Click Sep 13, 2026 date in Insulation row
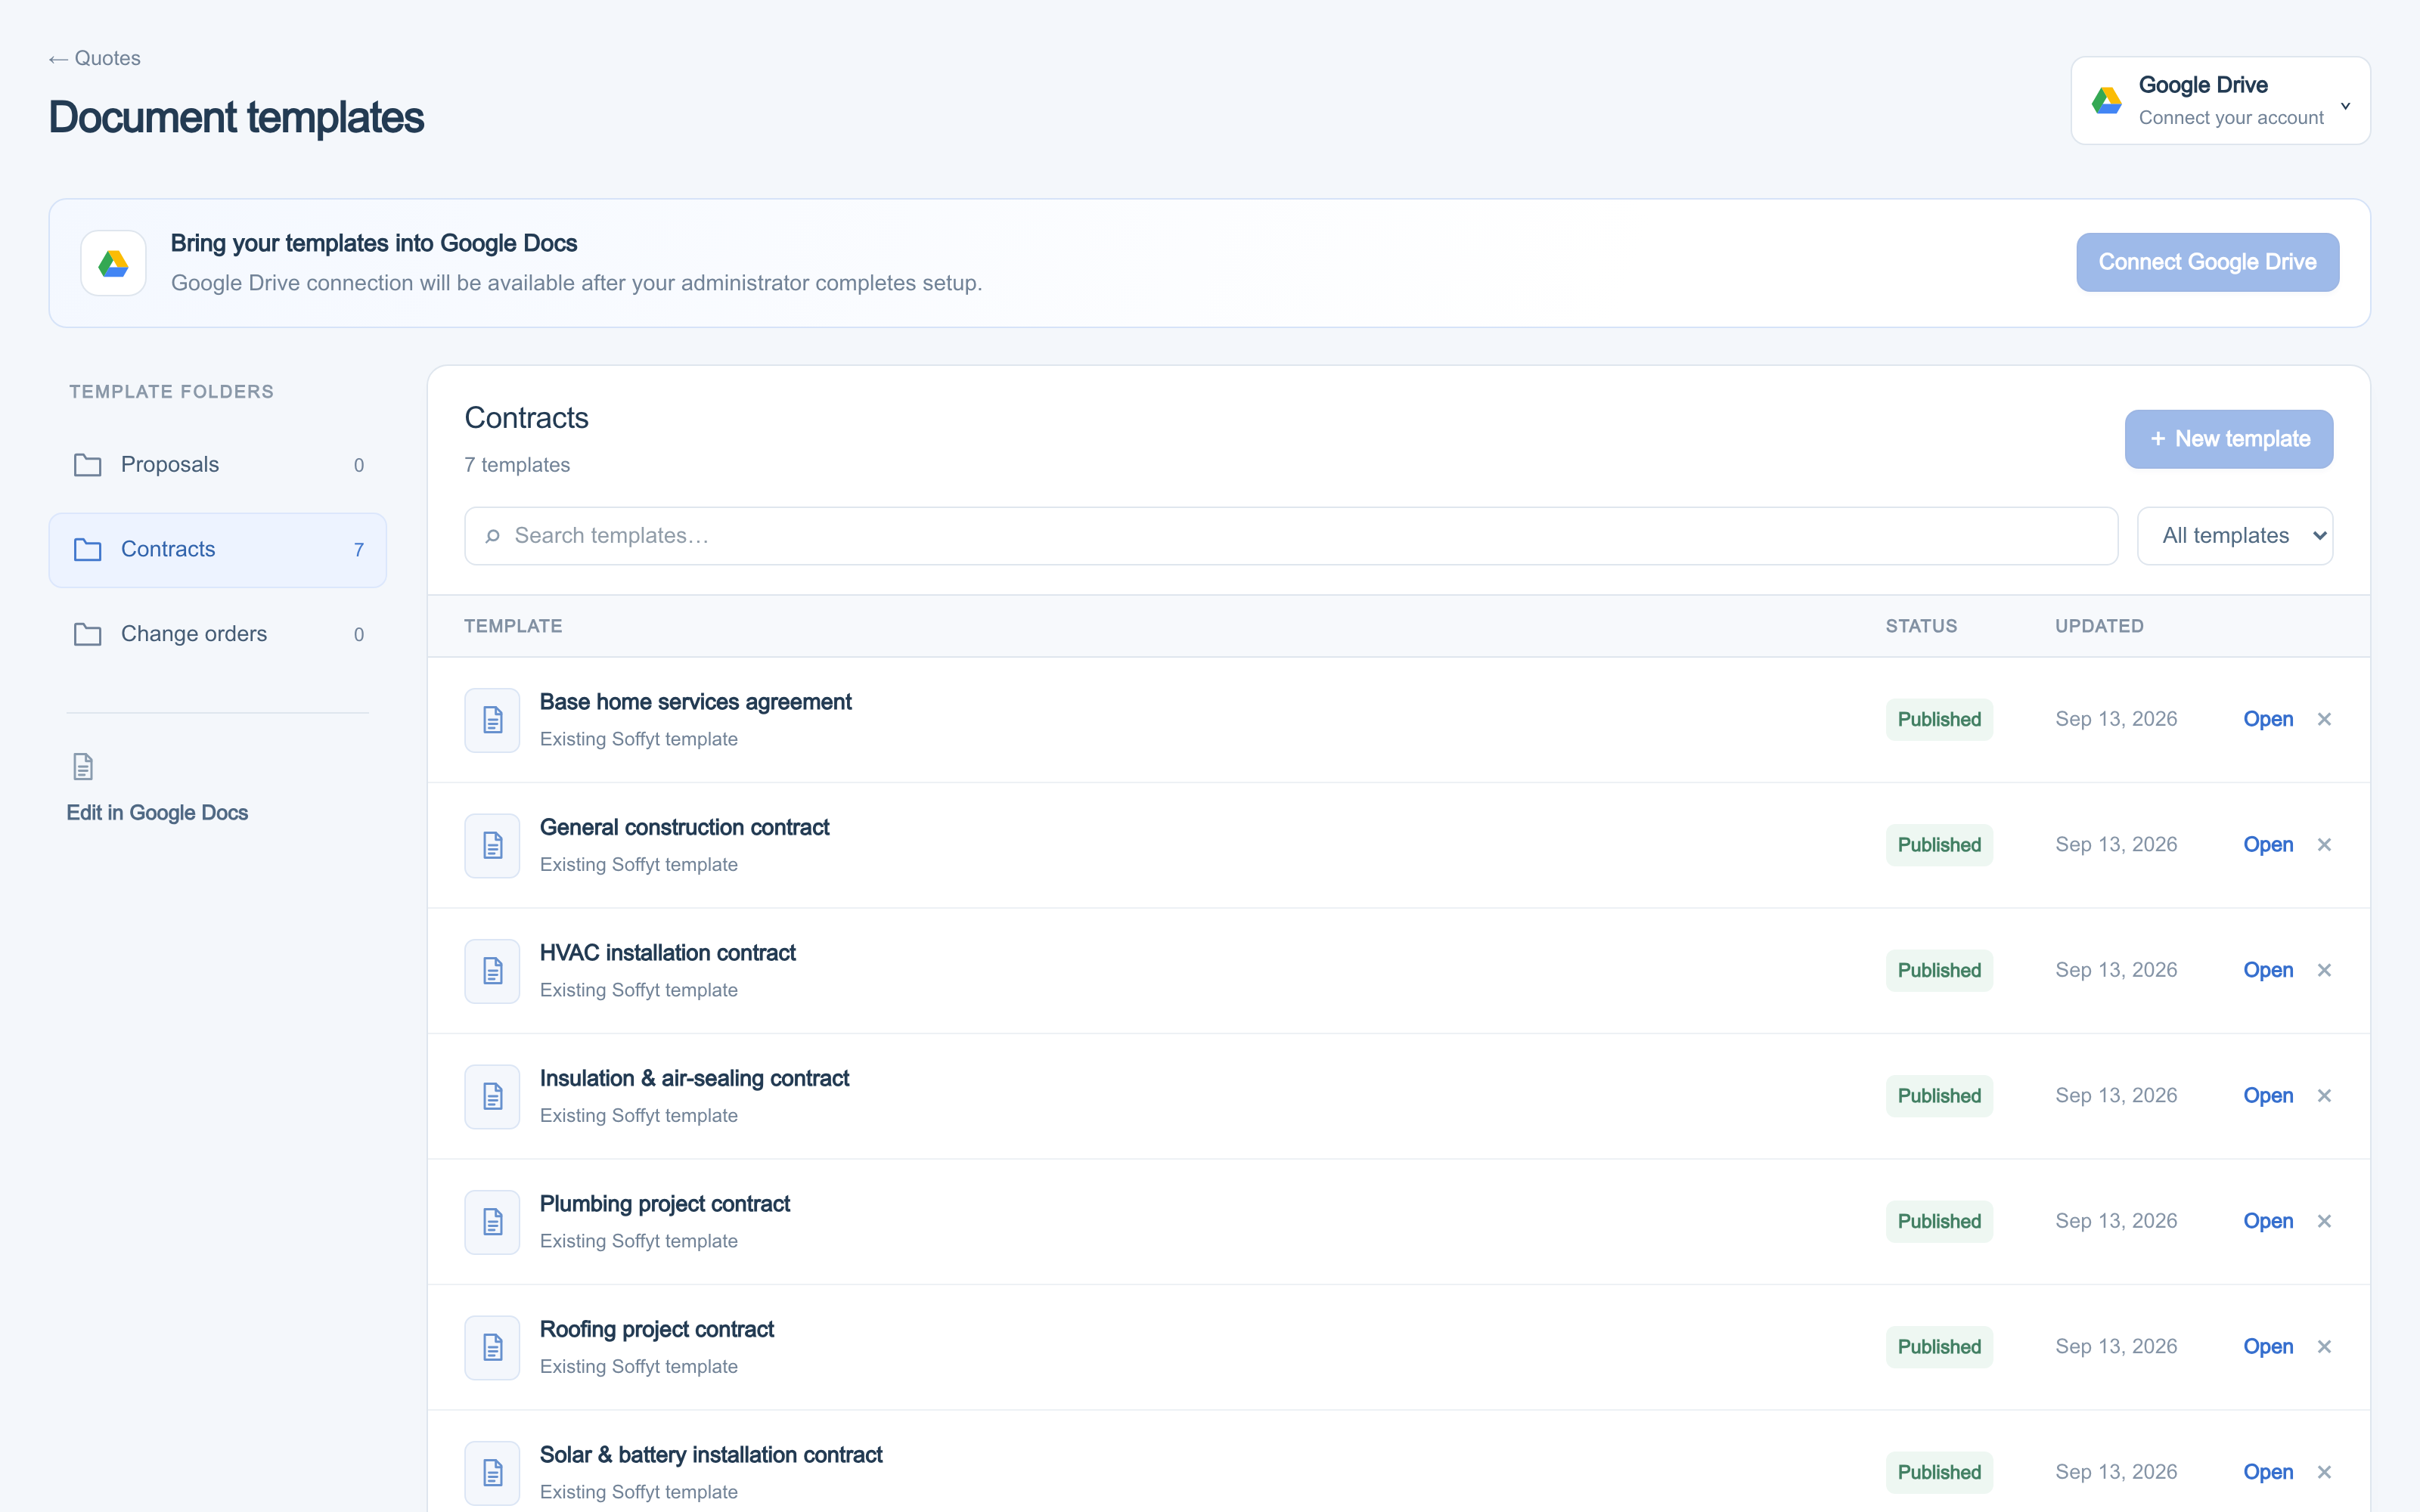The height and width of the screenshot is (1512, 2420). [x=2116, y=1096]
